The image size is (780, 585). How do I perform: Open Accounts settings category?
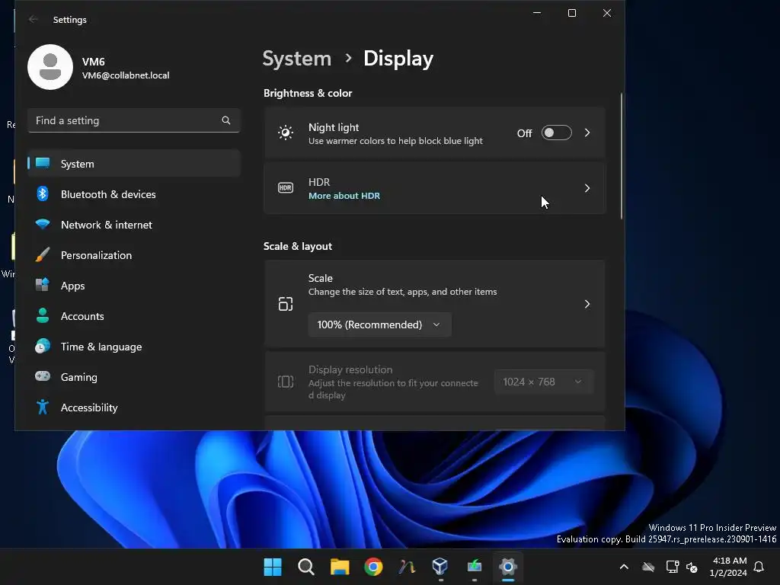click(x=134, y=316)
